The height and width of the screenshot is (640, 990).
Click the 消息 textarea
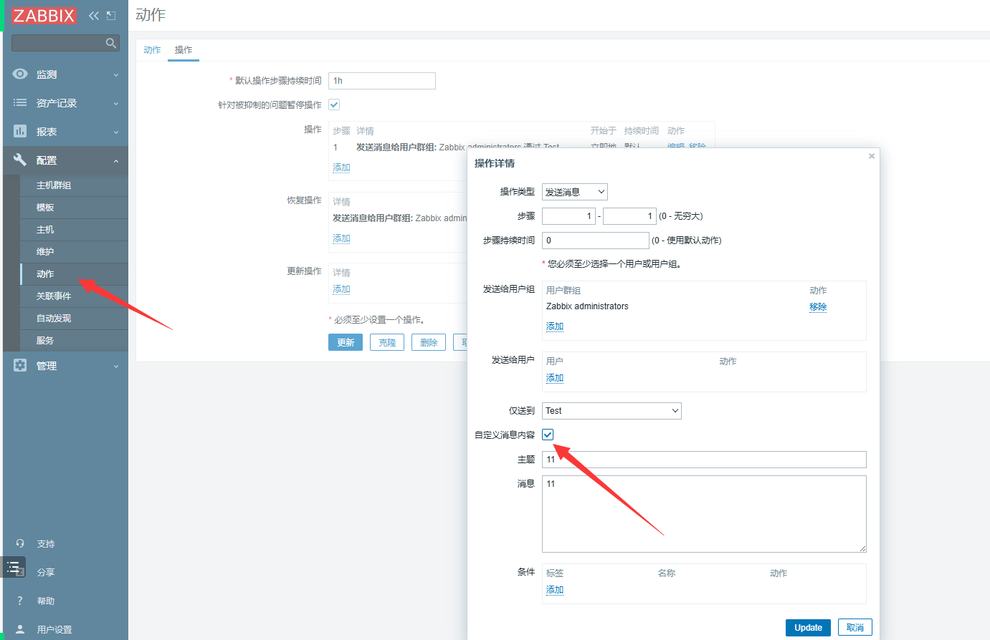(704, 514)
